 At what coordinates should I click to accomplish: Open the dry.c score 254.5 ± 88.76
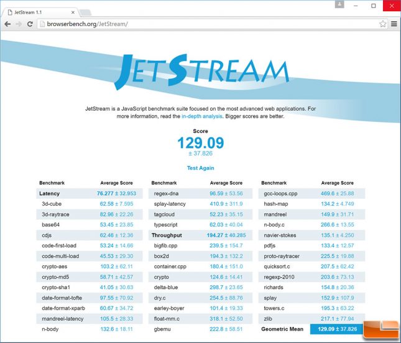tap(226, 298)
